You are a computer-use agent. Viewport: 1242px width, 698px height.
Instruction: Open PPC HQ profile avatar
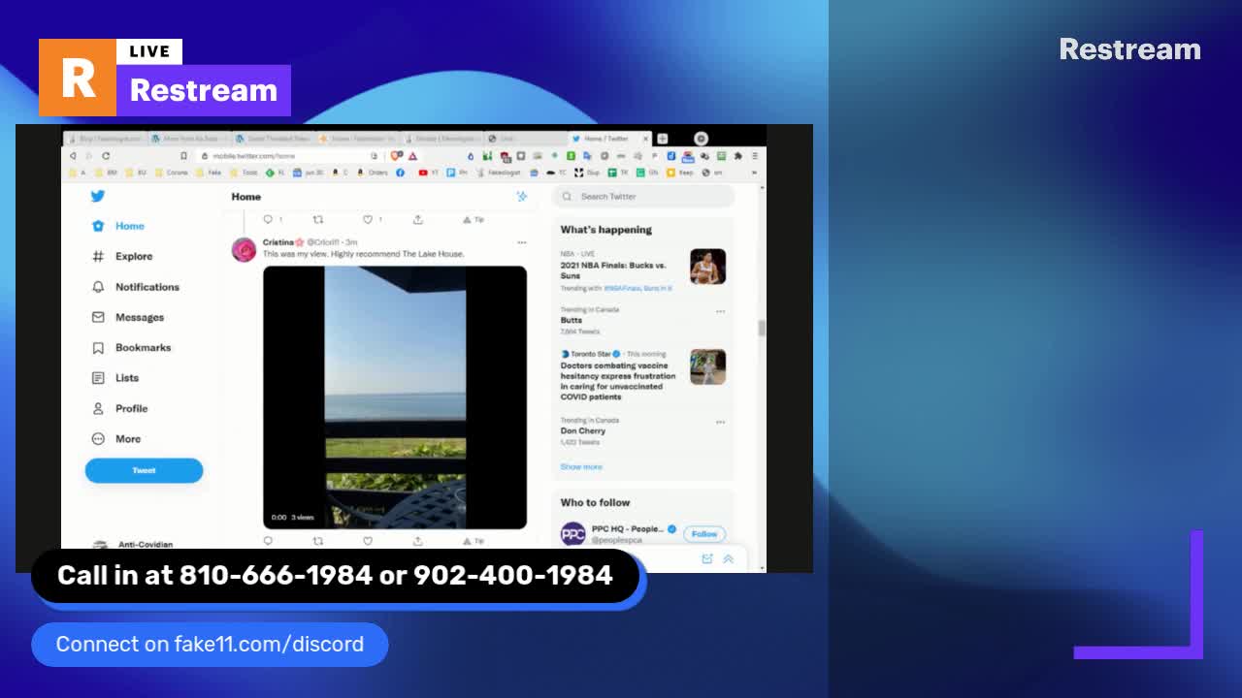coord(573,534)
